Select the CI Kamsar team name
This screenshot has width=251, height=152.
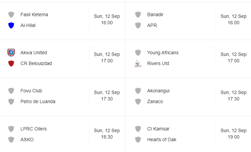pyautogui.click(x=158, y=129)
